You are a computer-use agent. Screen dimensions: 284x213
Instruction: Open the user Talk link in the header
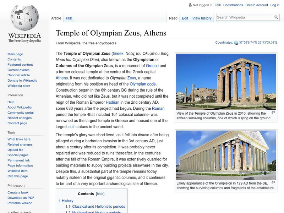pyautogui.click(x=218, y=5)
